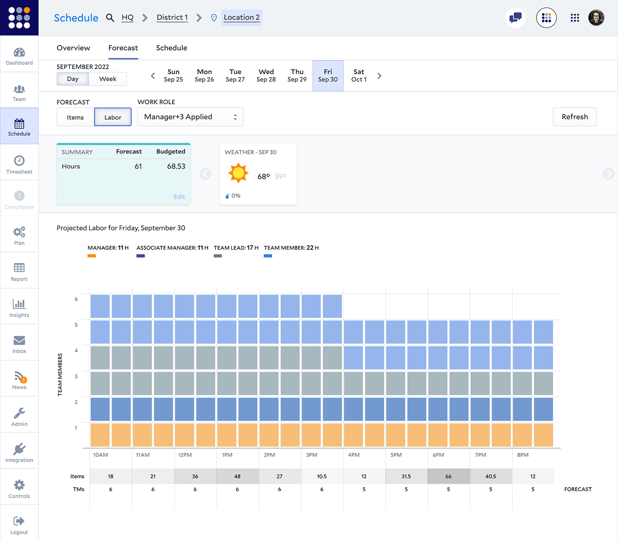Screen dimensions: 618x540
Task: Click the 6PM Items cell showing 66
Action: [448, 476]
